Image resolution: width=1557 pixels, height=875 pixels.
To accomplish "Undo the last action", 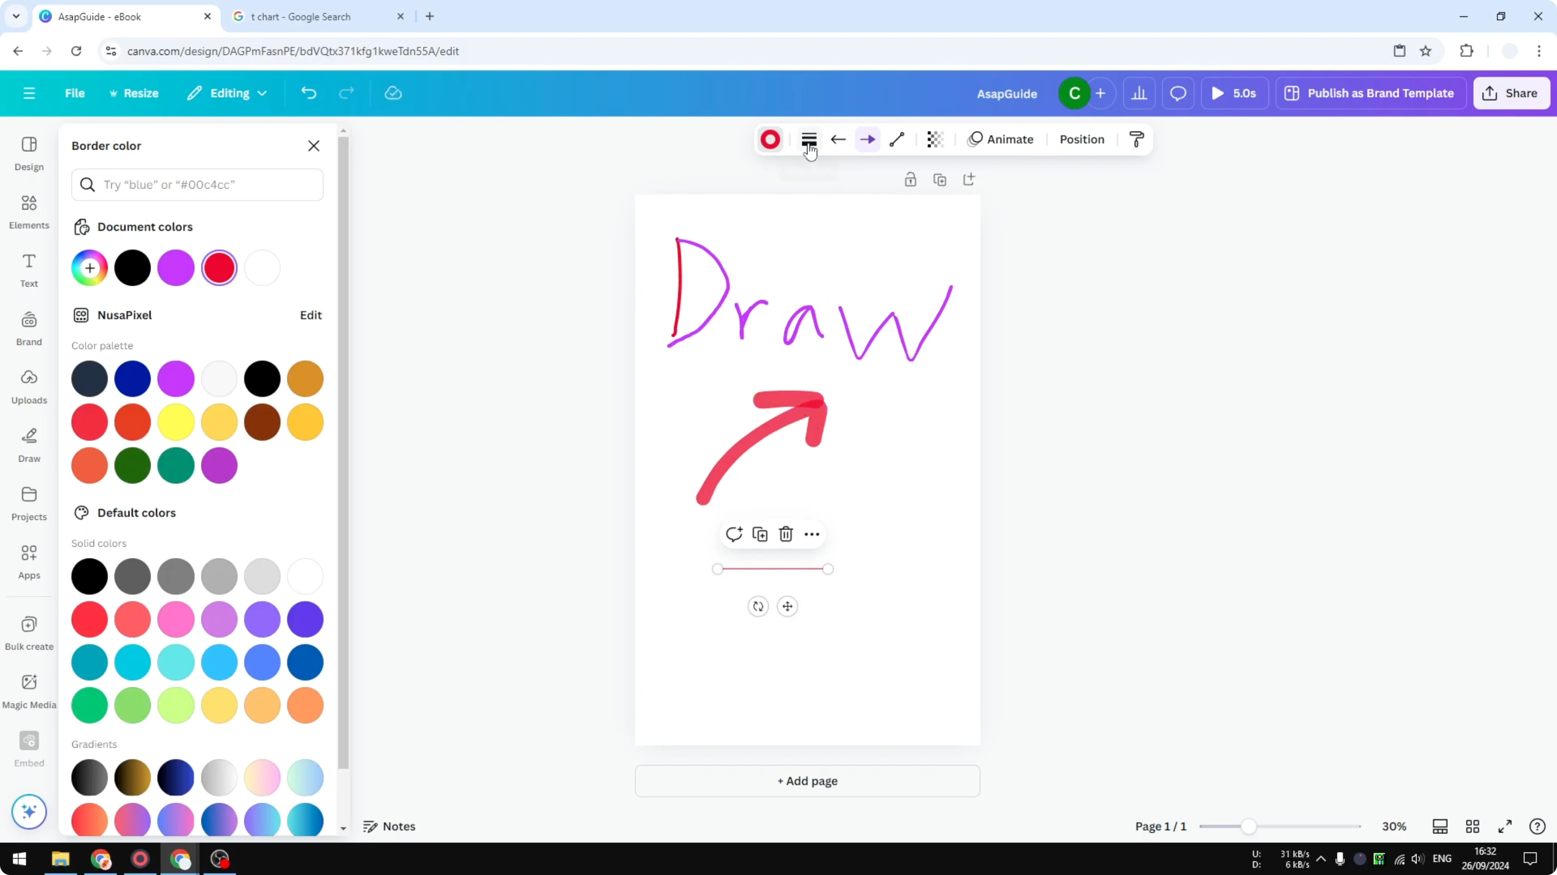I will click(309, 93).
